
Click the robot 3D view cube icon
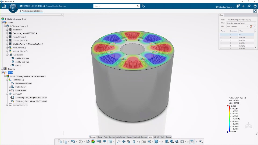[249, 126]
